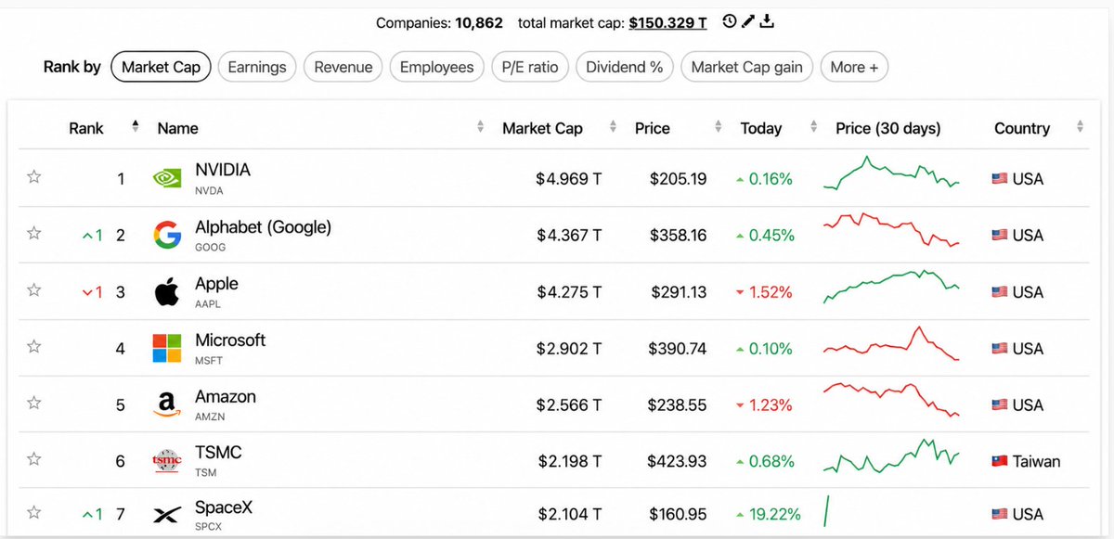Click the NVIDIA logo icon

pos(167,178)
